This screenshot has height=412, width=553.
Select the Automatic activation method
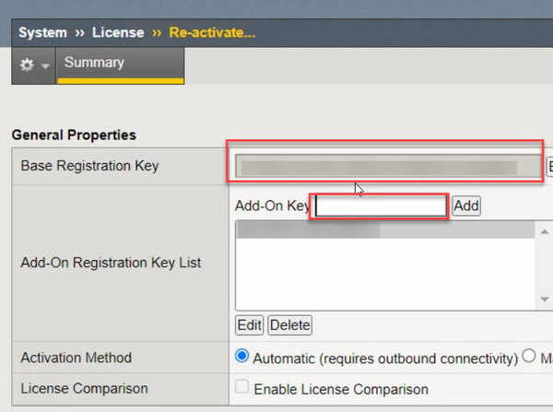pos(242,357)
